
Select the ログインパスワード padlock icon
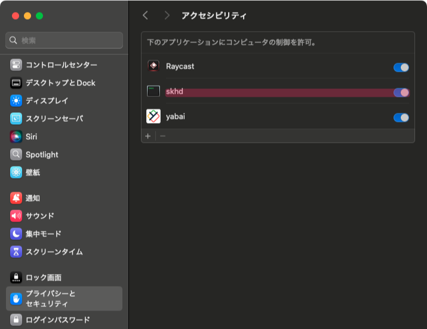pos(16,319)
